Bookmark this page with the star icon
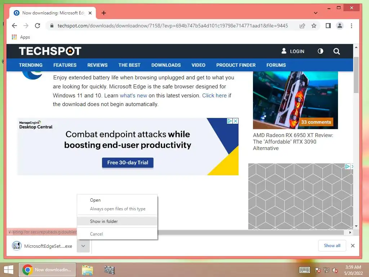369x277 pixels. coord(314,26)
